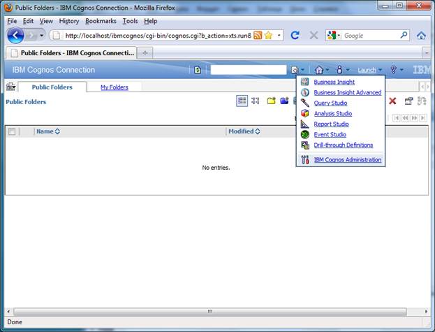Click the Launch link in header
This screenshot has width=435, height=332.
click(367, 70)
